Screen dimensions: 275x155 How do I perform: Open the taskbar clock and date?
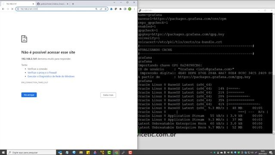(x=263, y=152)
